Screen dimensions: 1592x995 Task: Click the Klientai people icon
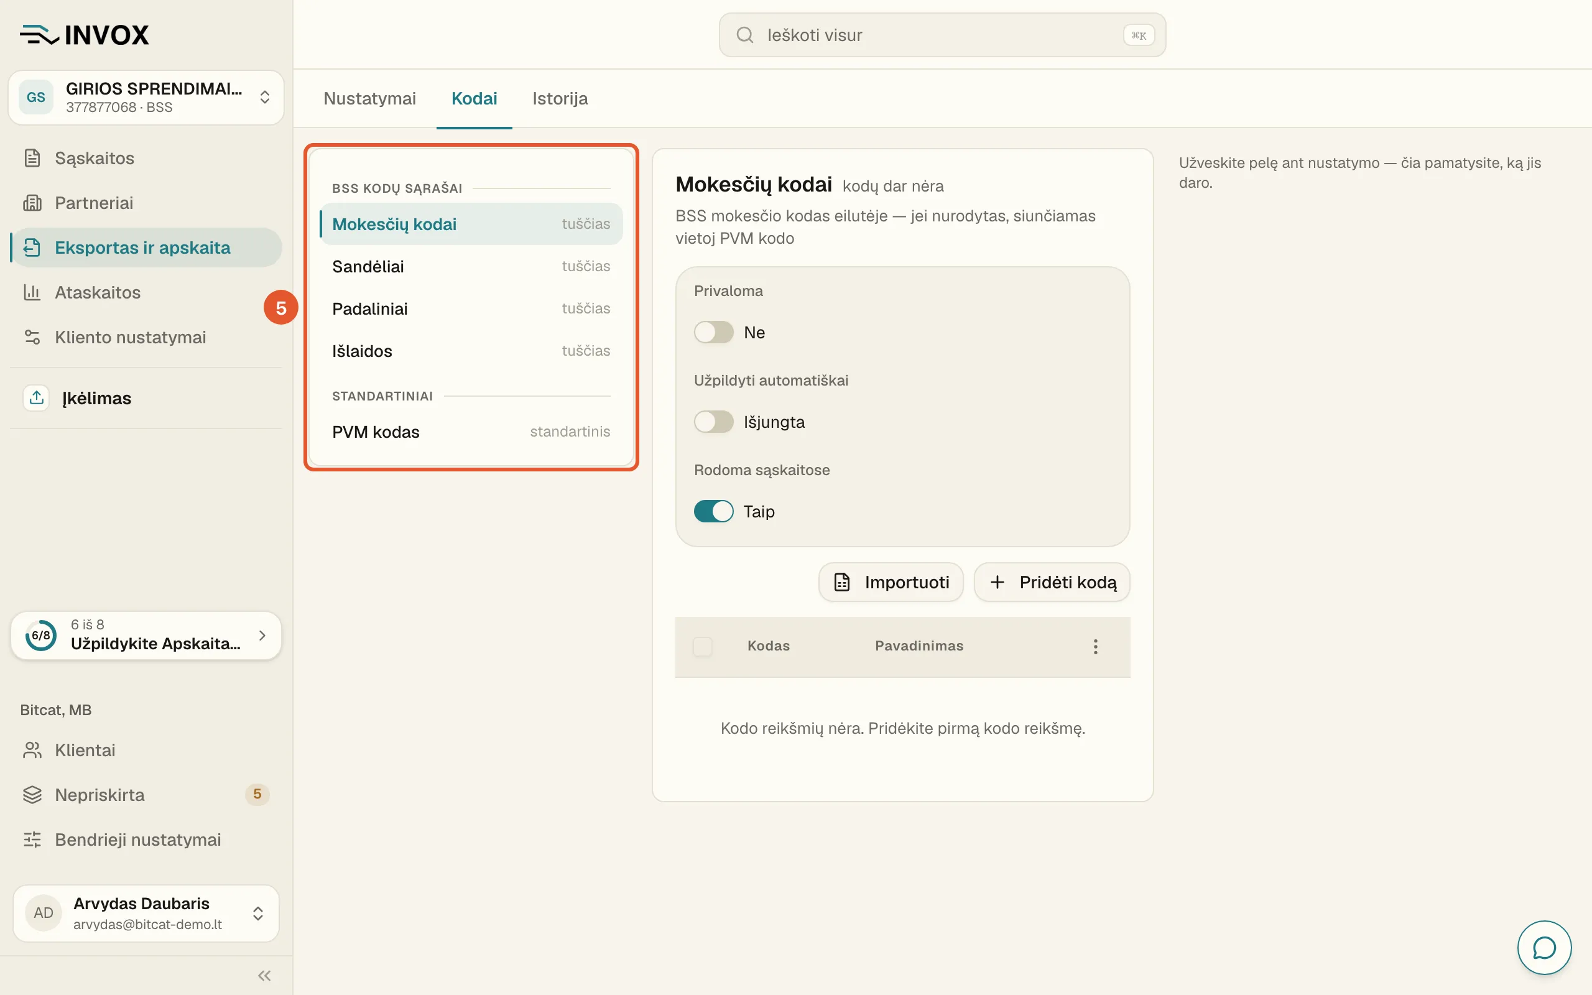point(32,750)
